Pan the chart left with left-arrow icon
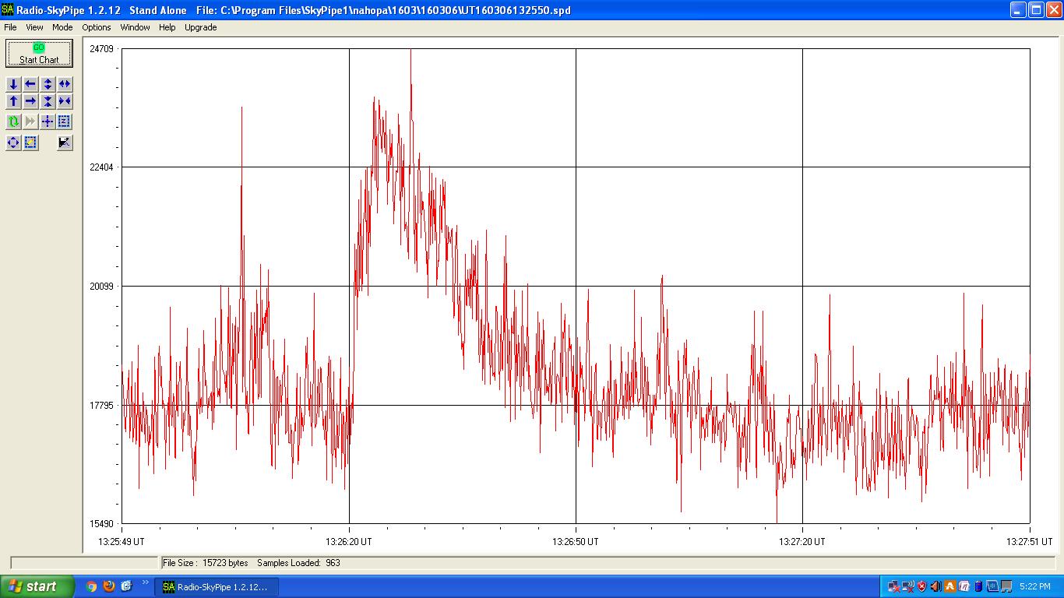Image resolution: width=1064 pixels, height=598 pixels. [x=30, y=84]
